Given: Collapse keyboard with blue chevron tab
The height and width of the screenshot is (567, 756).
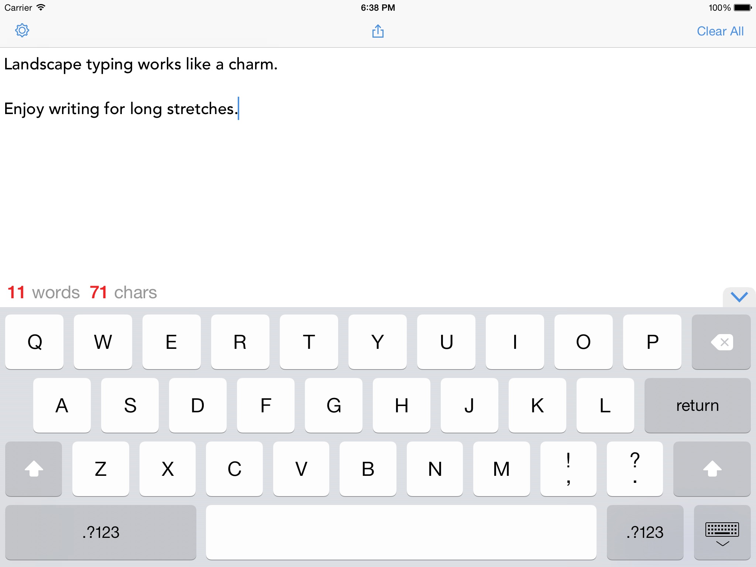Looking at the screenshot, I should pos(739,297).
